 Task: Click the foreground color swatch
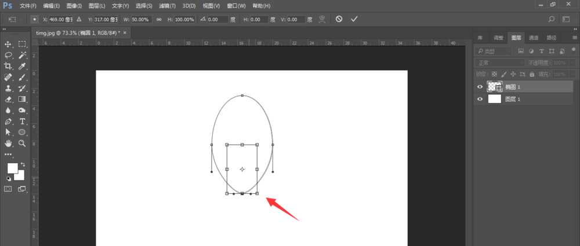12,168
